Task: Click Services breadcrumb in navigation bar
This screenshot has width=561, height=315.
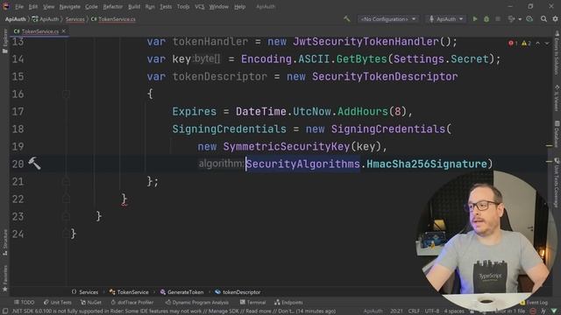Action: 75,19
